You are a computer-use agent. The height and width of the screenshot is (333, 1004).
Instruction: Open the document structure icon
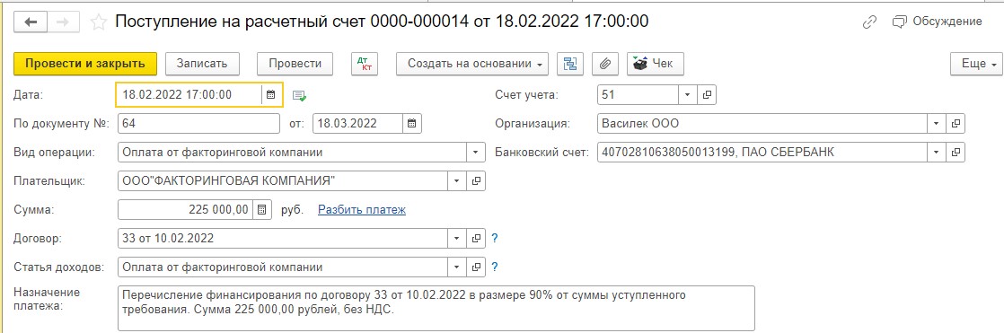570,64
